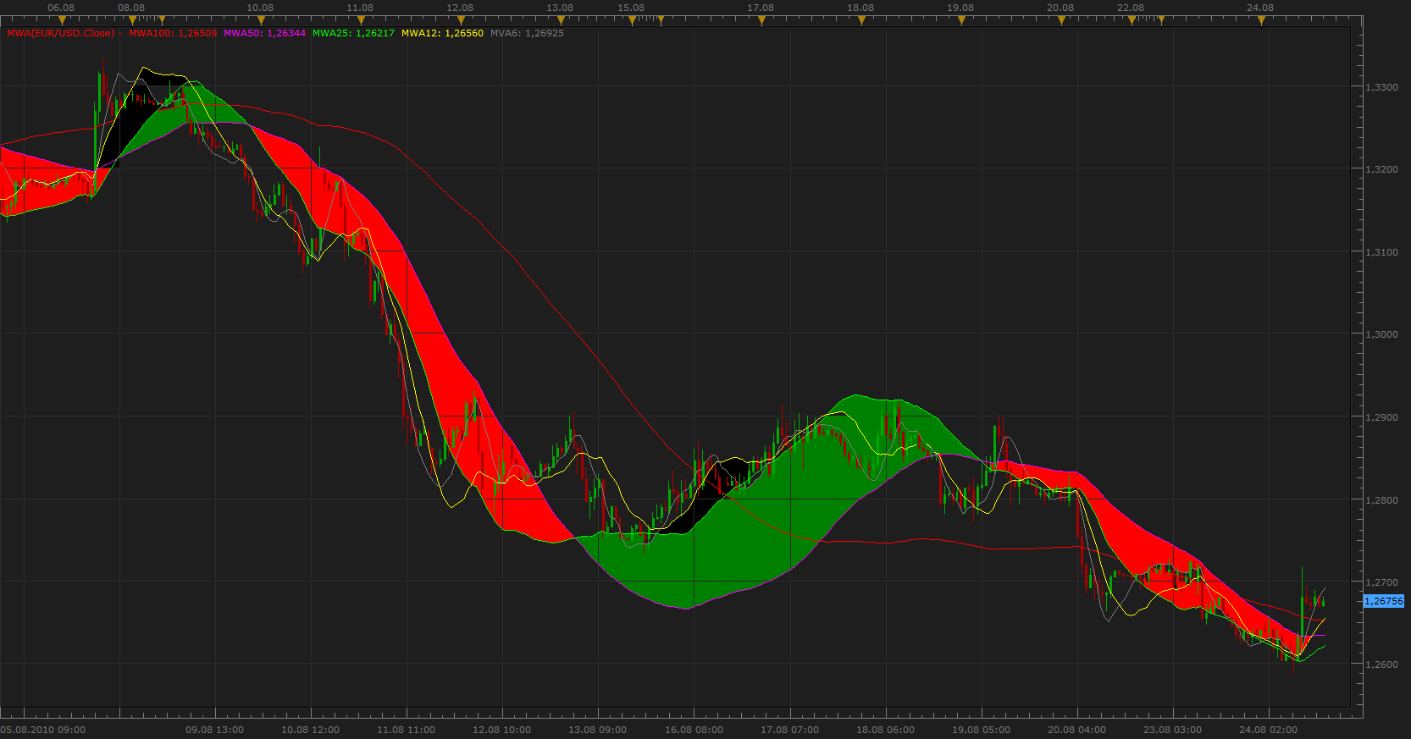The width and height of the screenshot is (1411, 739).
Task: Click the 05.08.2010 09:00 start time label
Action: point(43,730)
